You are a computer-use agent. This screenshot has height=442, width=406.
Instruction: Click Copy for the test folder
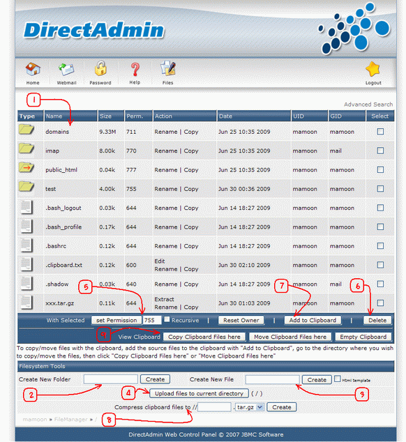click(x=191, y=189)
